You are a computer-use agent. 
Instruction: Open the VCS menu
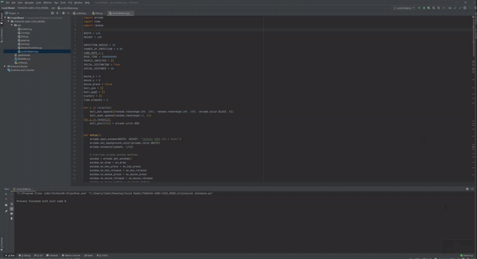click(70, 2)
